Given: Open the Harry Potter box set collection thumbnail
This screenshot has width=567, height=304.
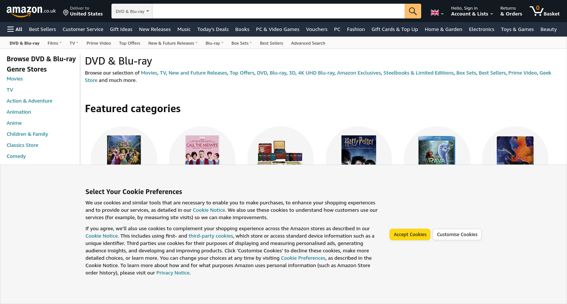Looking at the screenshot, I should pos(281,152).
